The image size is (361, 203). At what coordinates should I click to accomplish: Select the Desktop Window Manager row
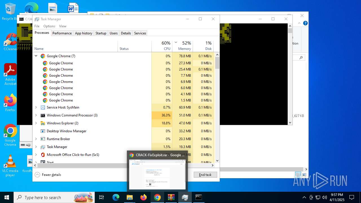pyautogui.click(x=123, y=131)
